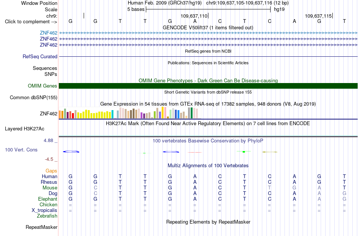This screenshot has width=358, height=236.
Task: Click the Zebrafish species label
Action: pos(47,216)
